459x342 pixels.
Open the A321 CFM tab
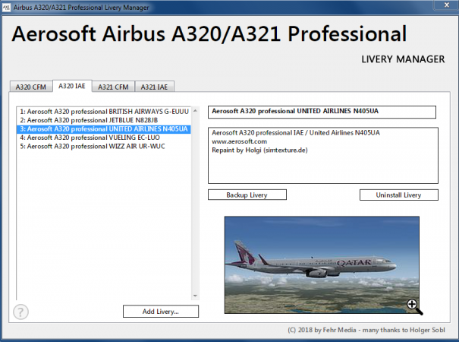113,87
